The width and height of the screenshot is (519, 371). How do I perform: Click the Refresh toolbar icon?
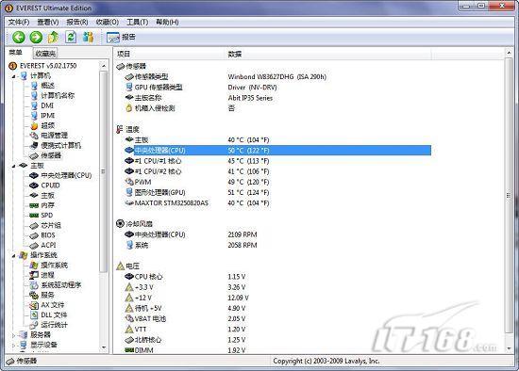pos(71,37)
